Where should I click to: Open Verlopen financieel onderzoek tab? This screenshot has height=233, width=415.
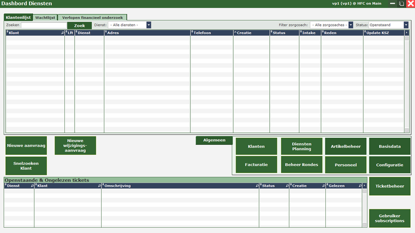tap(92, 17)
